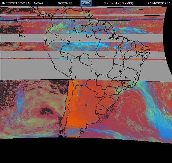This screenshot has height=163, width=172.
Task: Click the 201403231730 timestamp
Action: tap(159, 3)
